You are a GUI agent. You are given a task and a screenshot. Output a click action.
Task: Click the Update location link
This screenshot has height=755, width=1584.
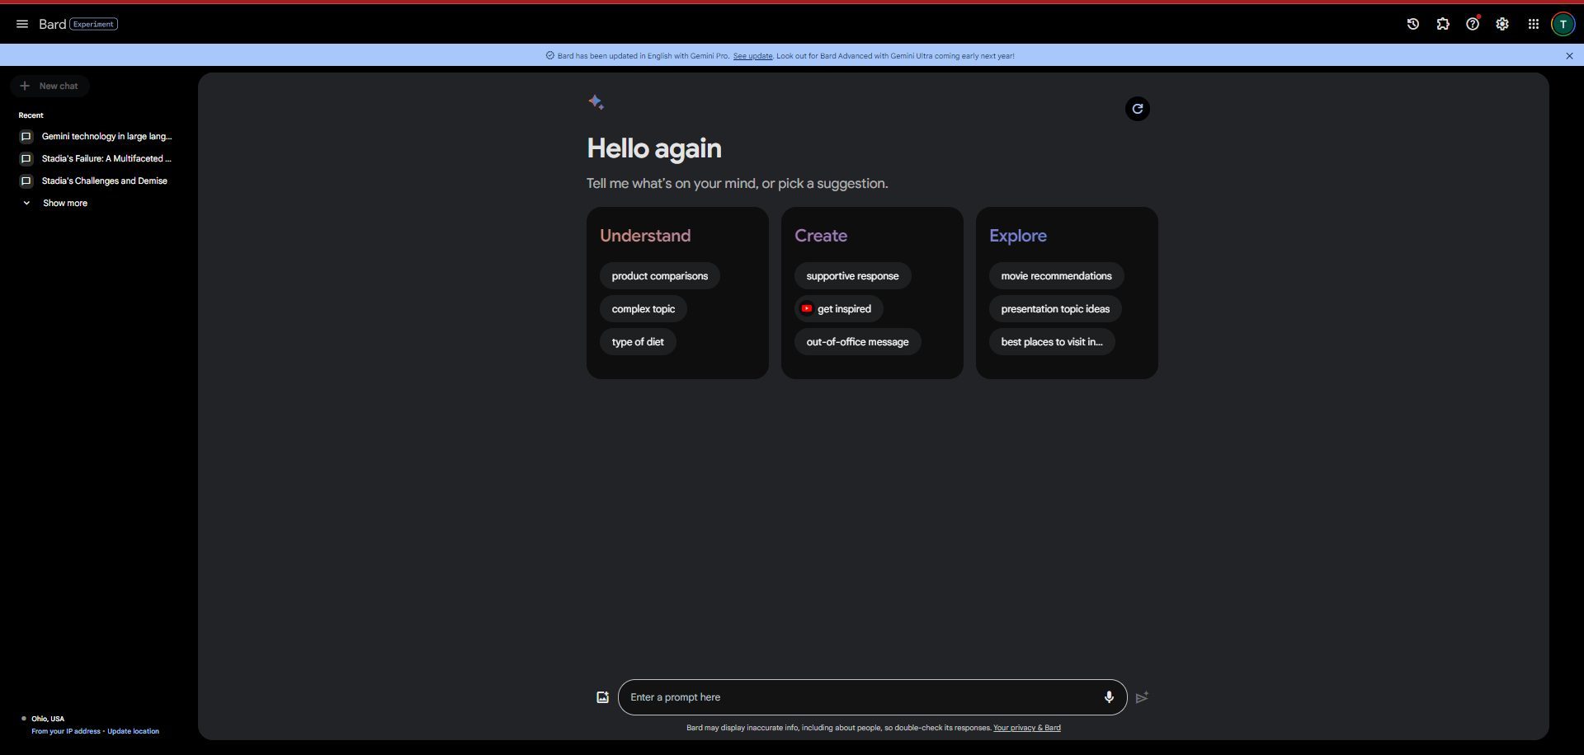pos(133,731)
